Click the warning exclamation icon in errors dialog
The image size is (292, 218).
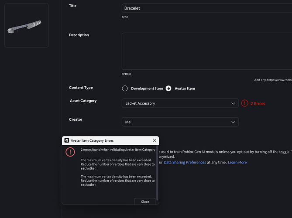point(70,152)
